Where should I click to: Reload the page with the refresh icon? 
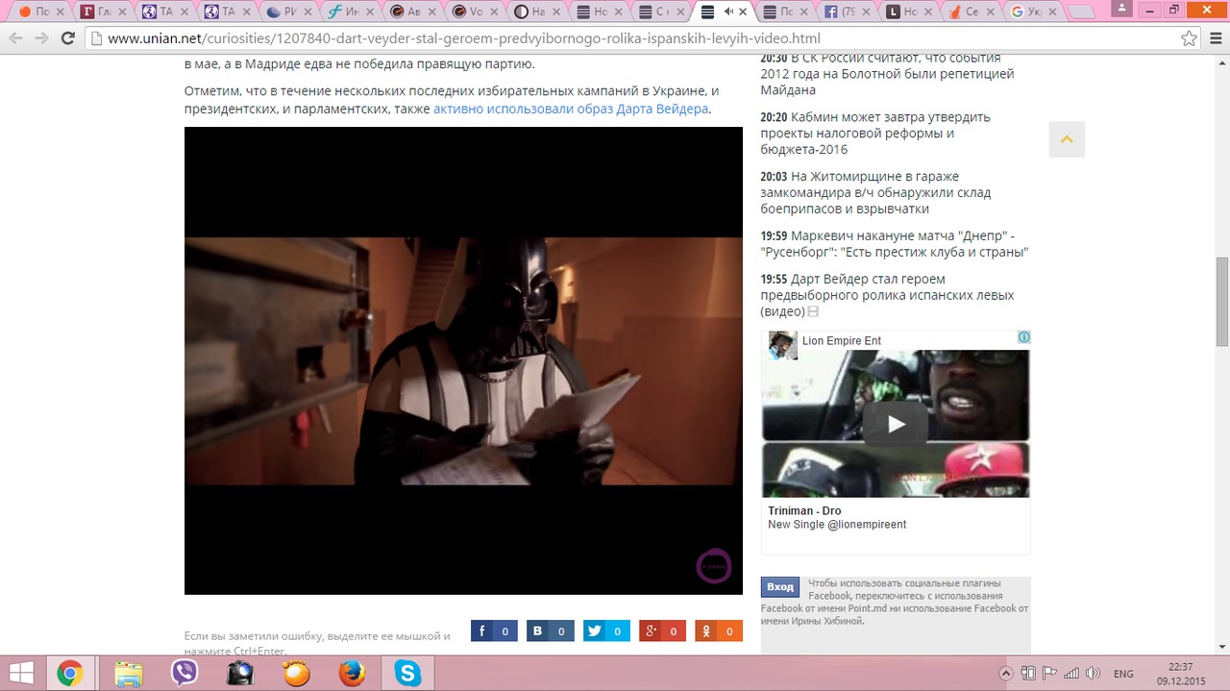(67, 38)
